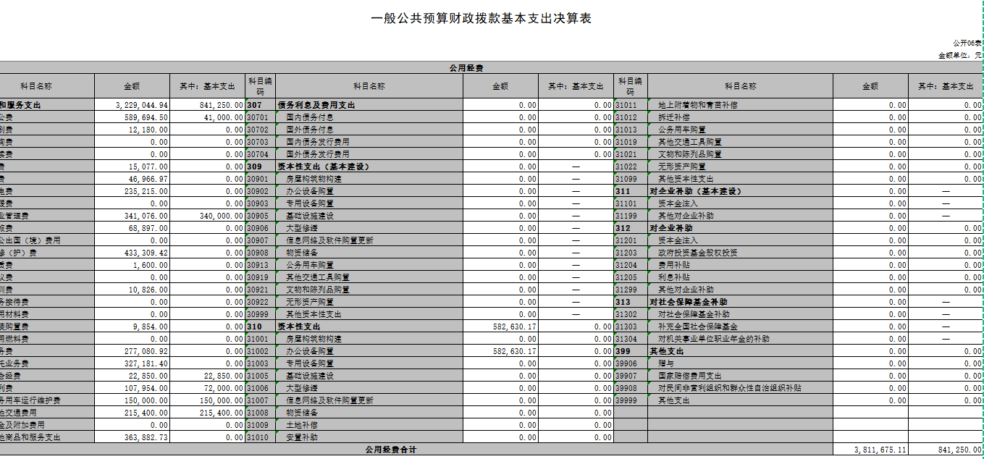Click the 金额单位：元 label
984x459 pixels.
coord(960,55)
